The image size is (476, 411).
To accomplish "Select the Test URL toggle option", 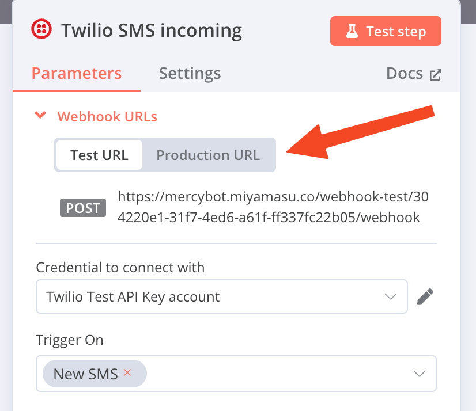I will click(99, 155).
